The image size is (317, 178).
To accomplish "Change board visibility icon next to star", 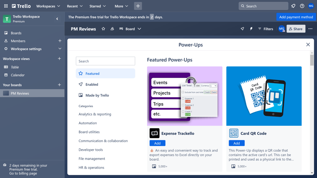I will 112,29.
